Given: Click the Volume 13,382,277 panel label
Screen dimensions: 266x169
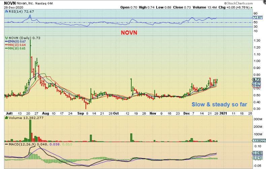Looking at the screenshot, I should coord(26,118).
